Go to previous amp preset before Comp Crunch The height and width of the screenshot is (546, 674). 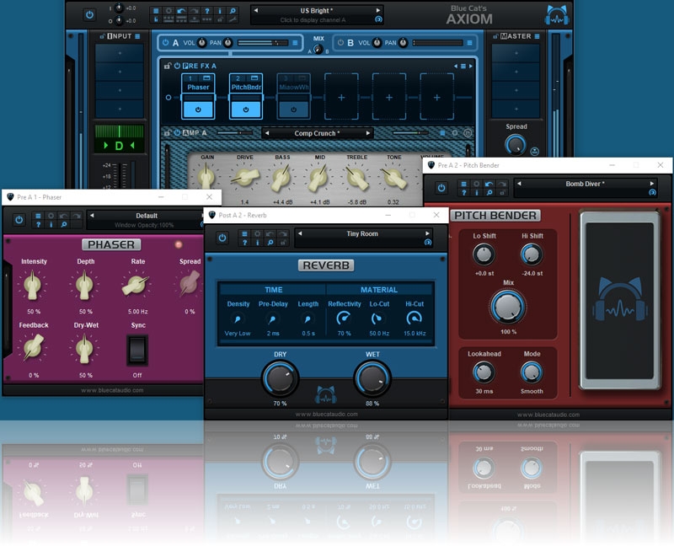pos(266,133)
